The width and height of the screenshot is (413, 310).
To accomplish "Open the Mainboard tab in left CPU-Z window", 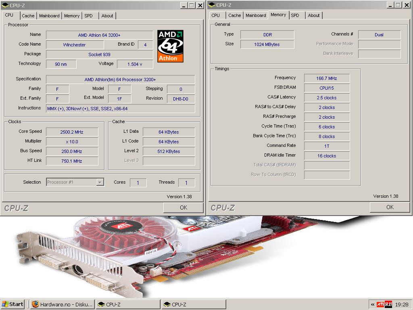I will click(x=49, y=16).
